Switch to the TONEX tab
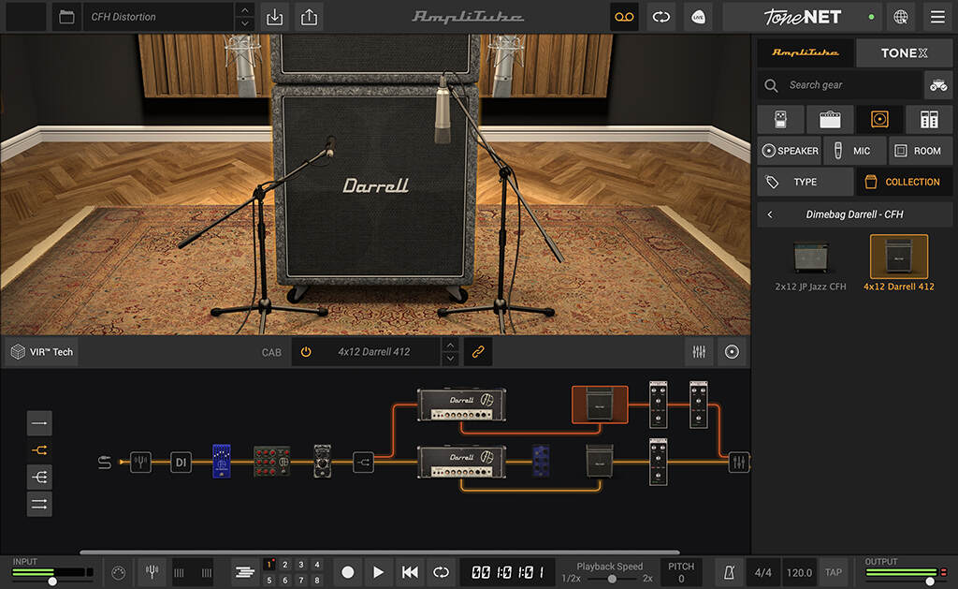This screenshot has height=589, width=958. [904, 53]
